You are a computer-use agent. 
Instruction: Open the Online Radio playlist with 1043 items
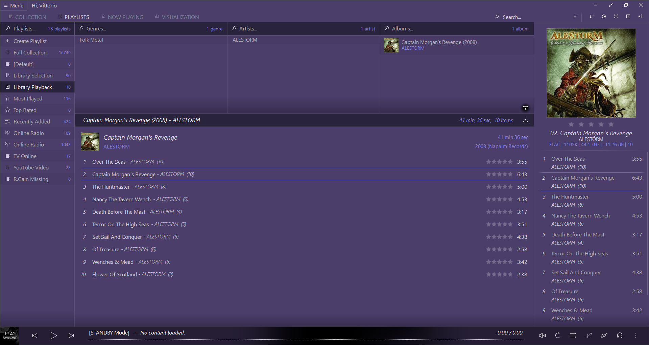click(x=37, y=144)
